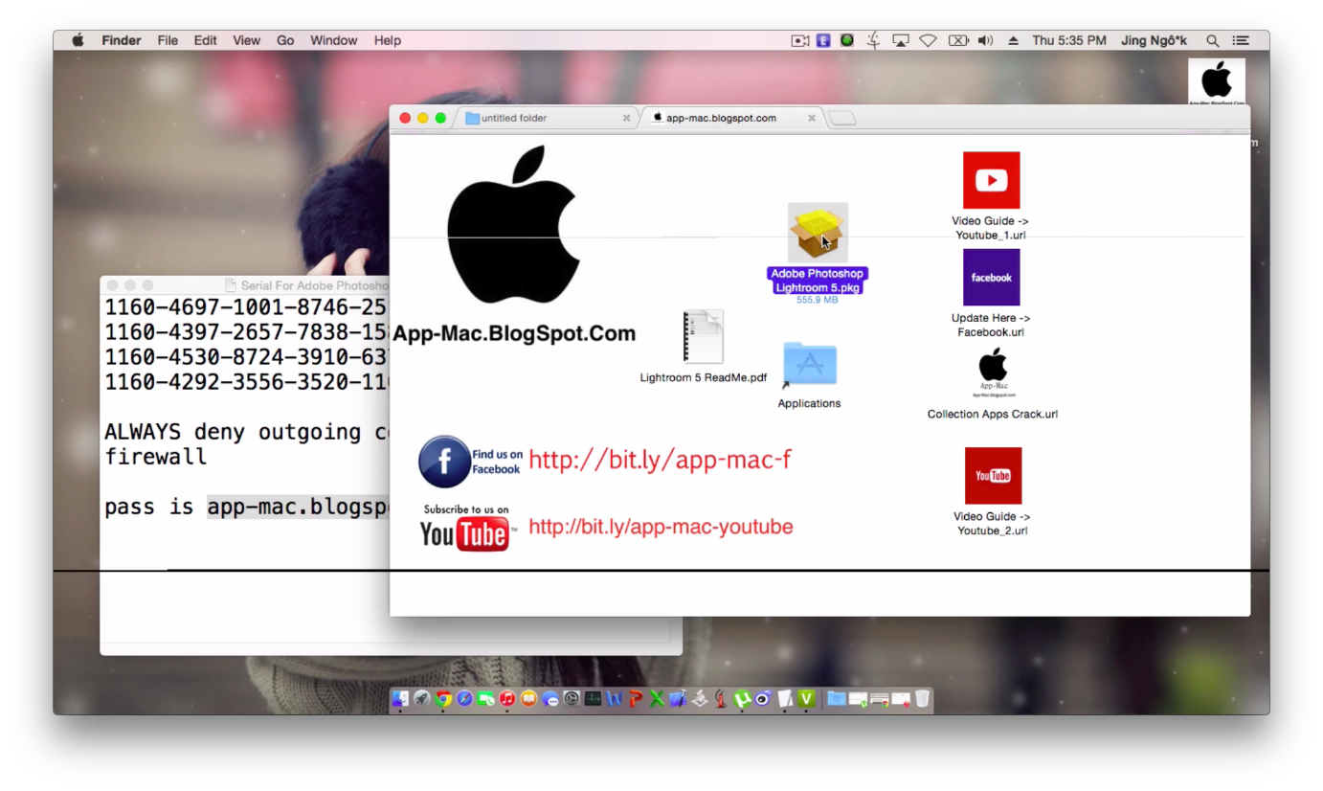Click the battery icon in menu bar
The width and height of the screenshot is (1323, 791).
[x=958, y=40]
